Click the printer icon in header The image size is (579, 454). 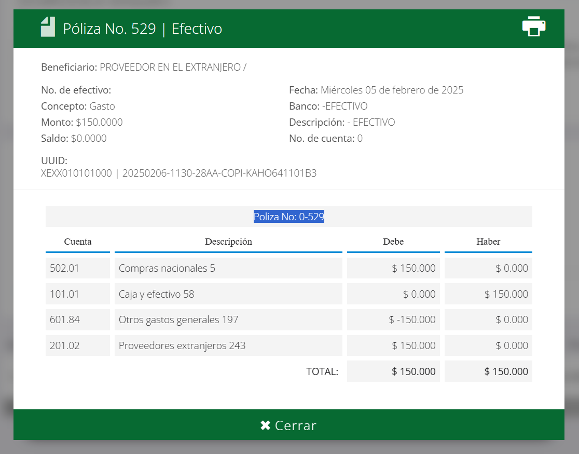533,26
